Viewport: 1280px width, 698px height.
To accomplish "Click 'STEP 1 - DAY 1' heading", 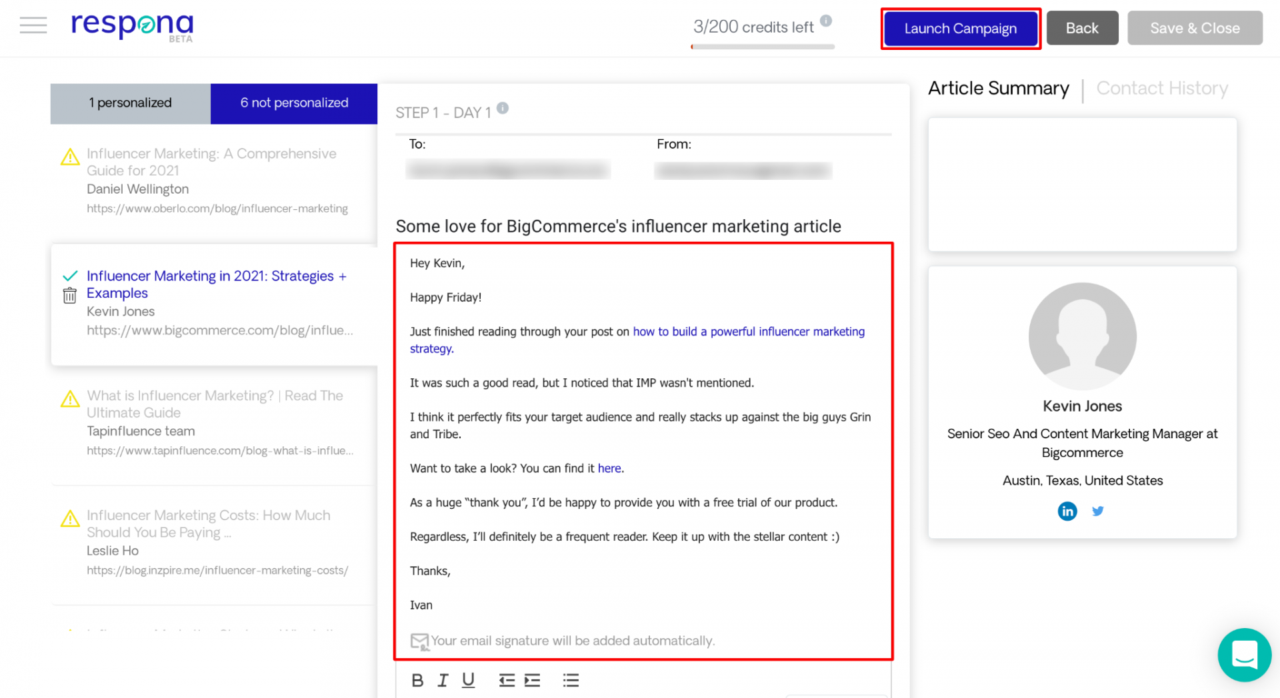I will tap(443, 113).
